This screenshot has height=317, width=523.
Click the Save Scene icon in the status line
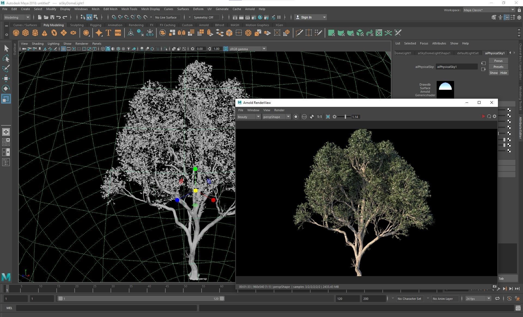[52, 17]
